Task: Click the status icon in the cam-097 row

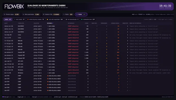Action: click(x=48, y=90)
